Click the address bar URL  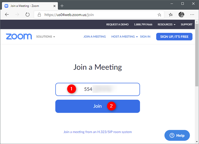(69, 15)
